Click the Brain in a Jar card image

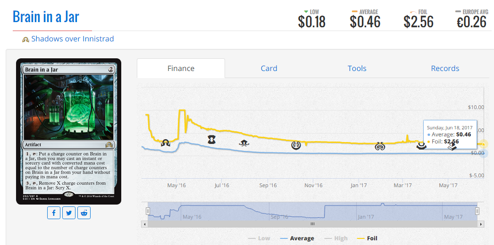(x=68, y=131)
